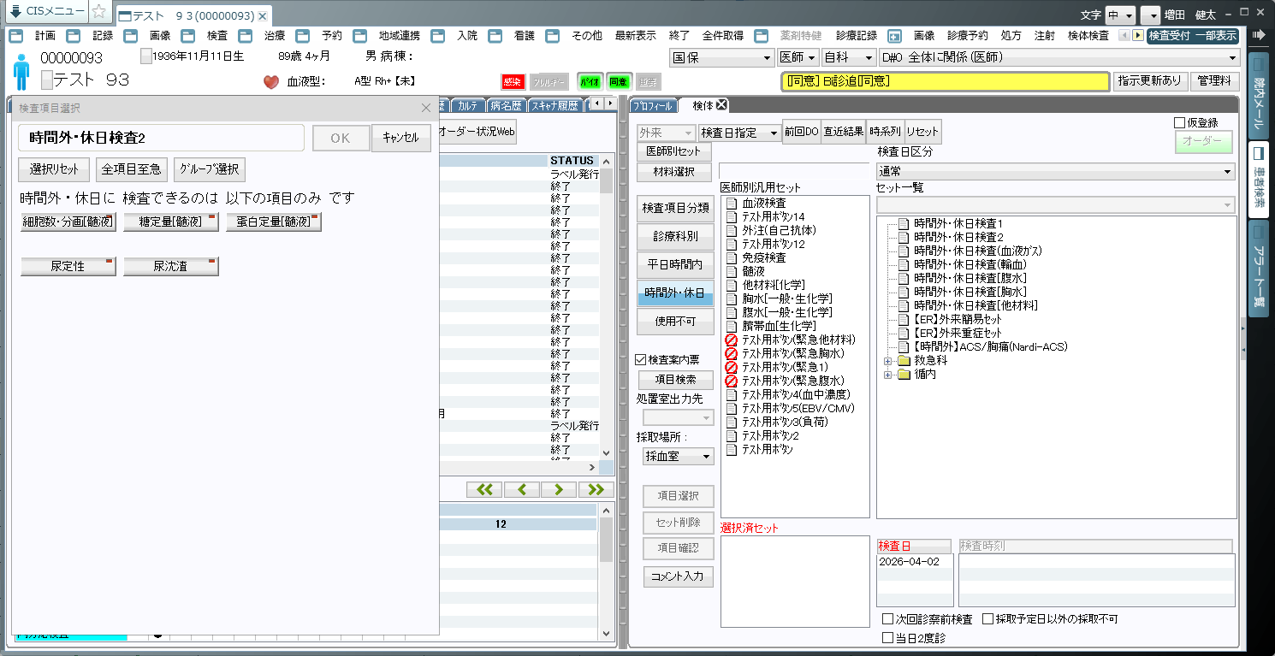Viewport: 1275px width, 656px height.
Task: Click the 全項目至急 button
Action: 131,169
